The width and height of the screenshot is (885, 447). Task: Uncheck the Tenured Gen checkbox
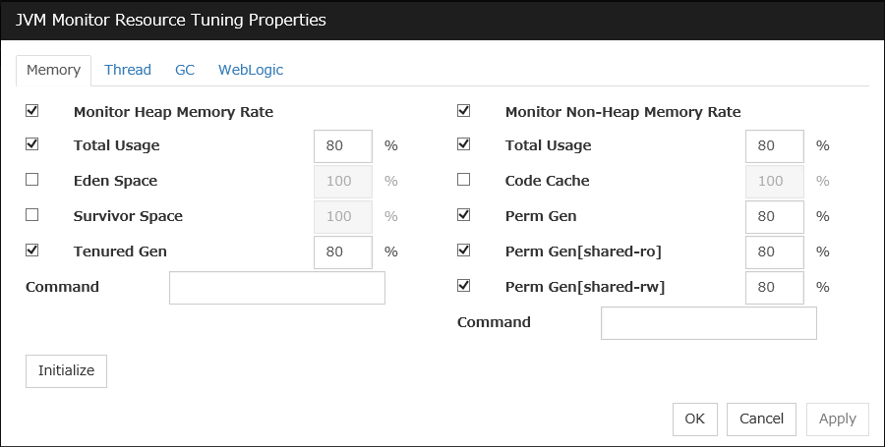tap(32, 251)
